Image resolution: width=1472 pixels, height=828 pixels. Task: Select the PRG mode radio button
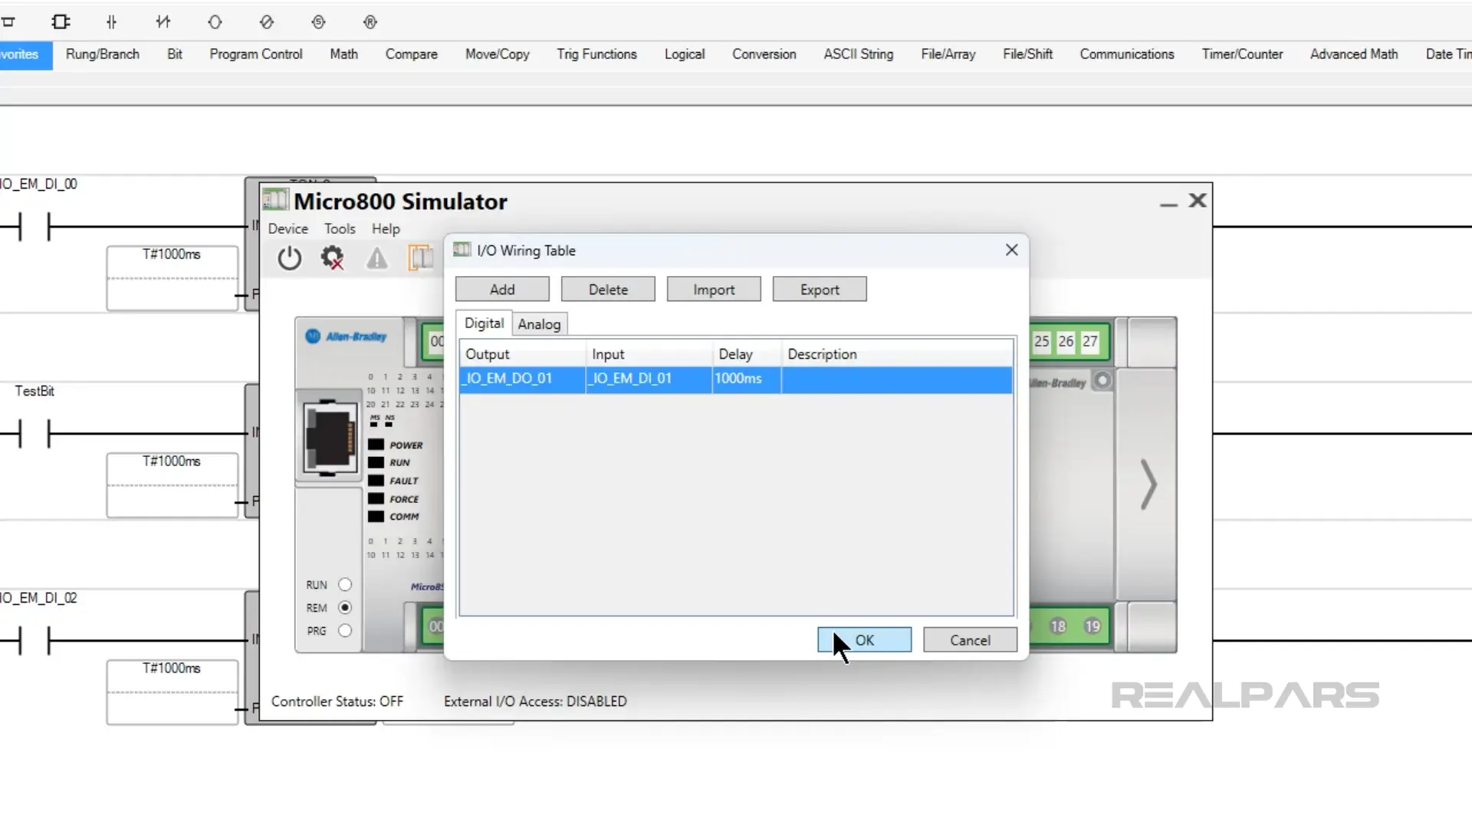pyautogui.click(x=345, y=631)
